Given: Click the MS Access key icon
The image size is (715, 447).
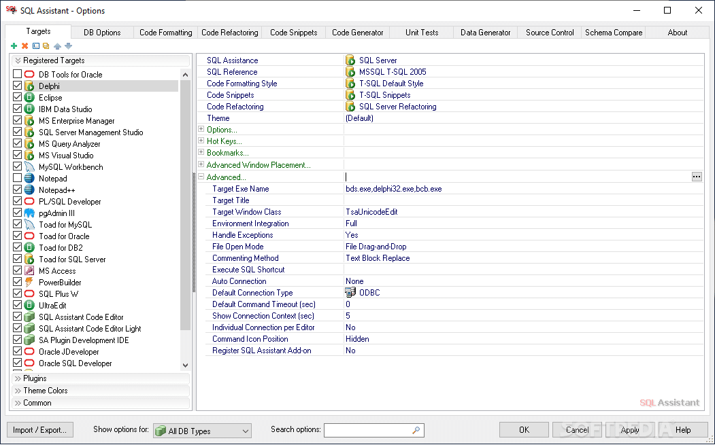Looking at the screenshot, I should 29,271.
